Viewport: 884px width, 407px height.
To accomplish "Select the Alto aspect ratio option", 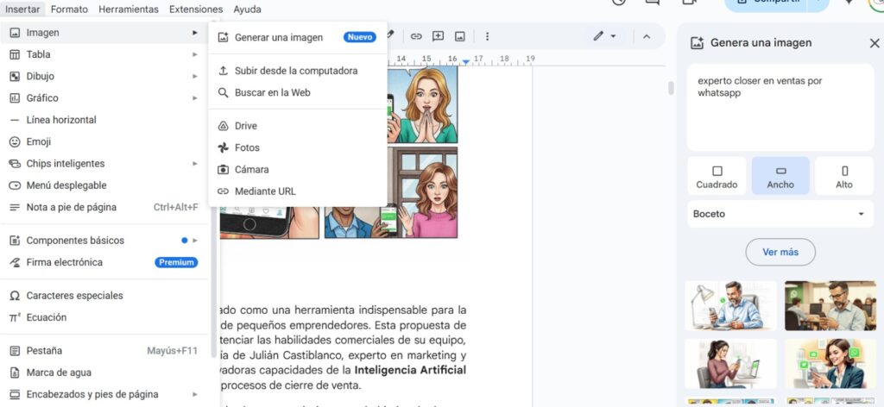I will click(843, 177).
